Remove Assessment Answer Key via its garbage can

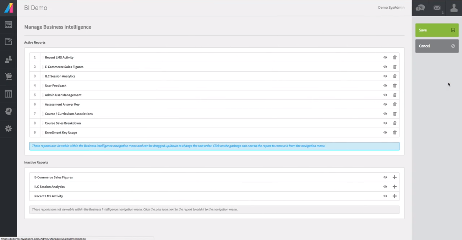[395, 104]
